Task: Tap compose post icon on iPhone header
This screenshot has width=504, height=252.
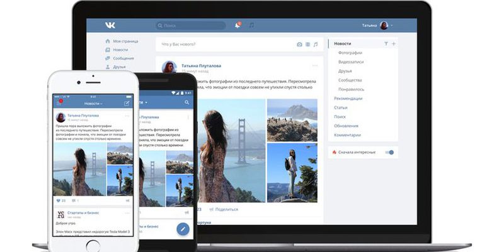Action: [127, 103]
